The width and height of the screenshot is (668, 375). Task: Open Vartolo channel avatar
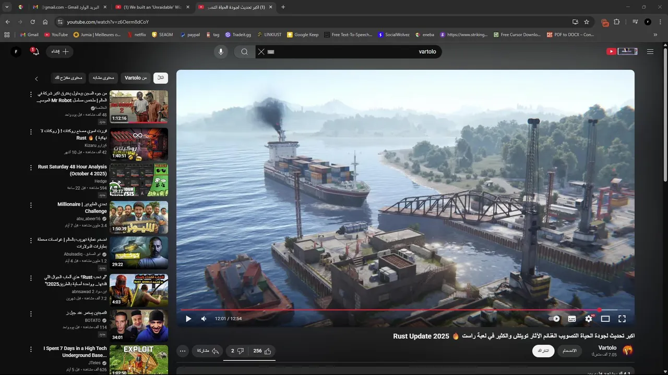point(628,351)
